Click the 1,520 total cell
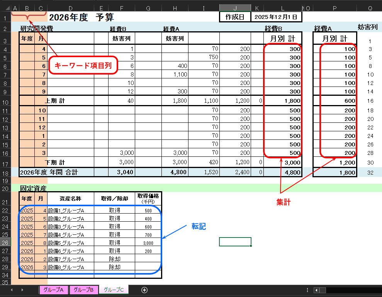 click(204, 172)
